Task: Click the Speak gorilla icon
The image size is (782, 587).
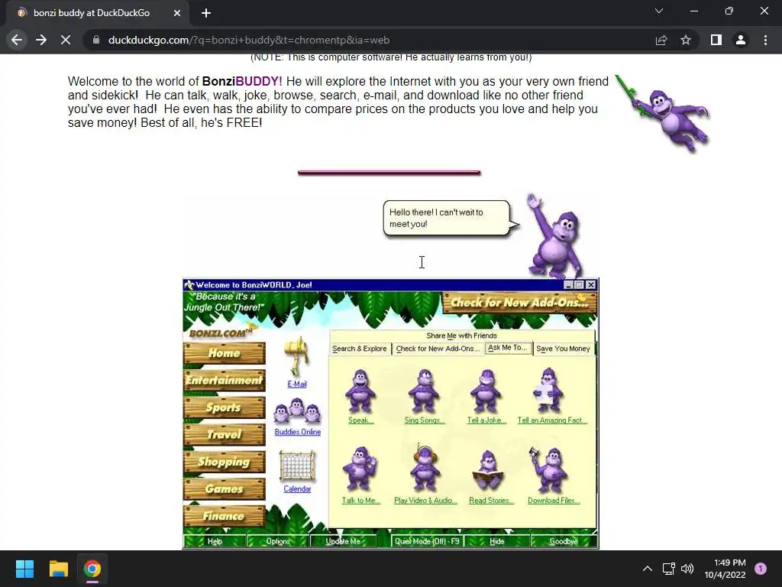Action: point(360,391)
